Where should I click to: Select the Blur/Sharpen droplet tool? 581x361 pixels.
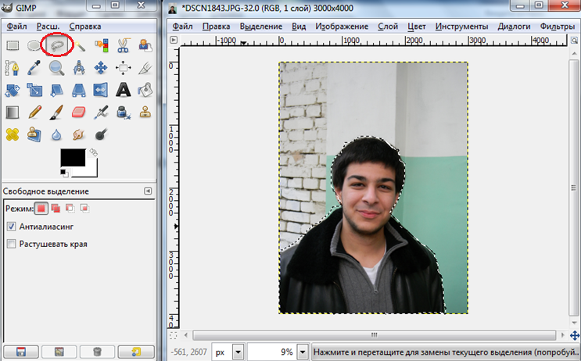pos(56,134)
